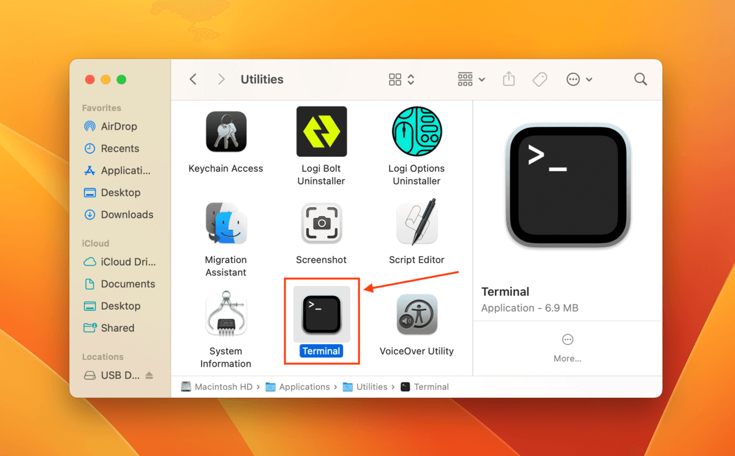Screen dimensions: 735x456
Task: Select the Migration Assistant icon
Action: click(x=226, y=223)
